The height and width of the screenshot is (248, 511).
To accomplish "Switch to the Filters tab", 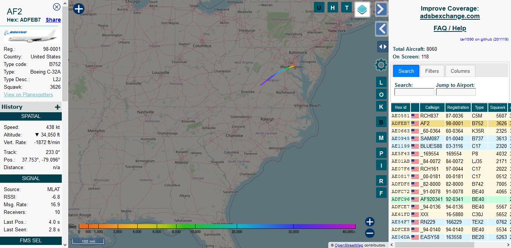I will click(432, 71).
